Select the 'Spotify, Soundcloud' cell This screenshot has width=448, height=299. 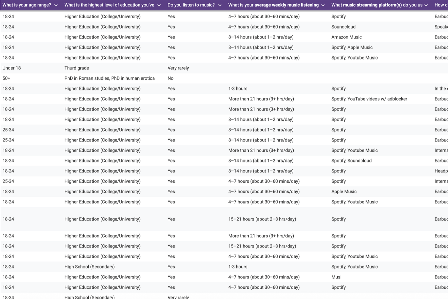351,161
